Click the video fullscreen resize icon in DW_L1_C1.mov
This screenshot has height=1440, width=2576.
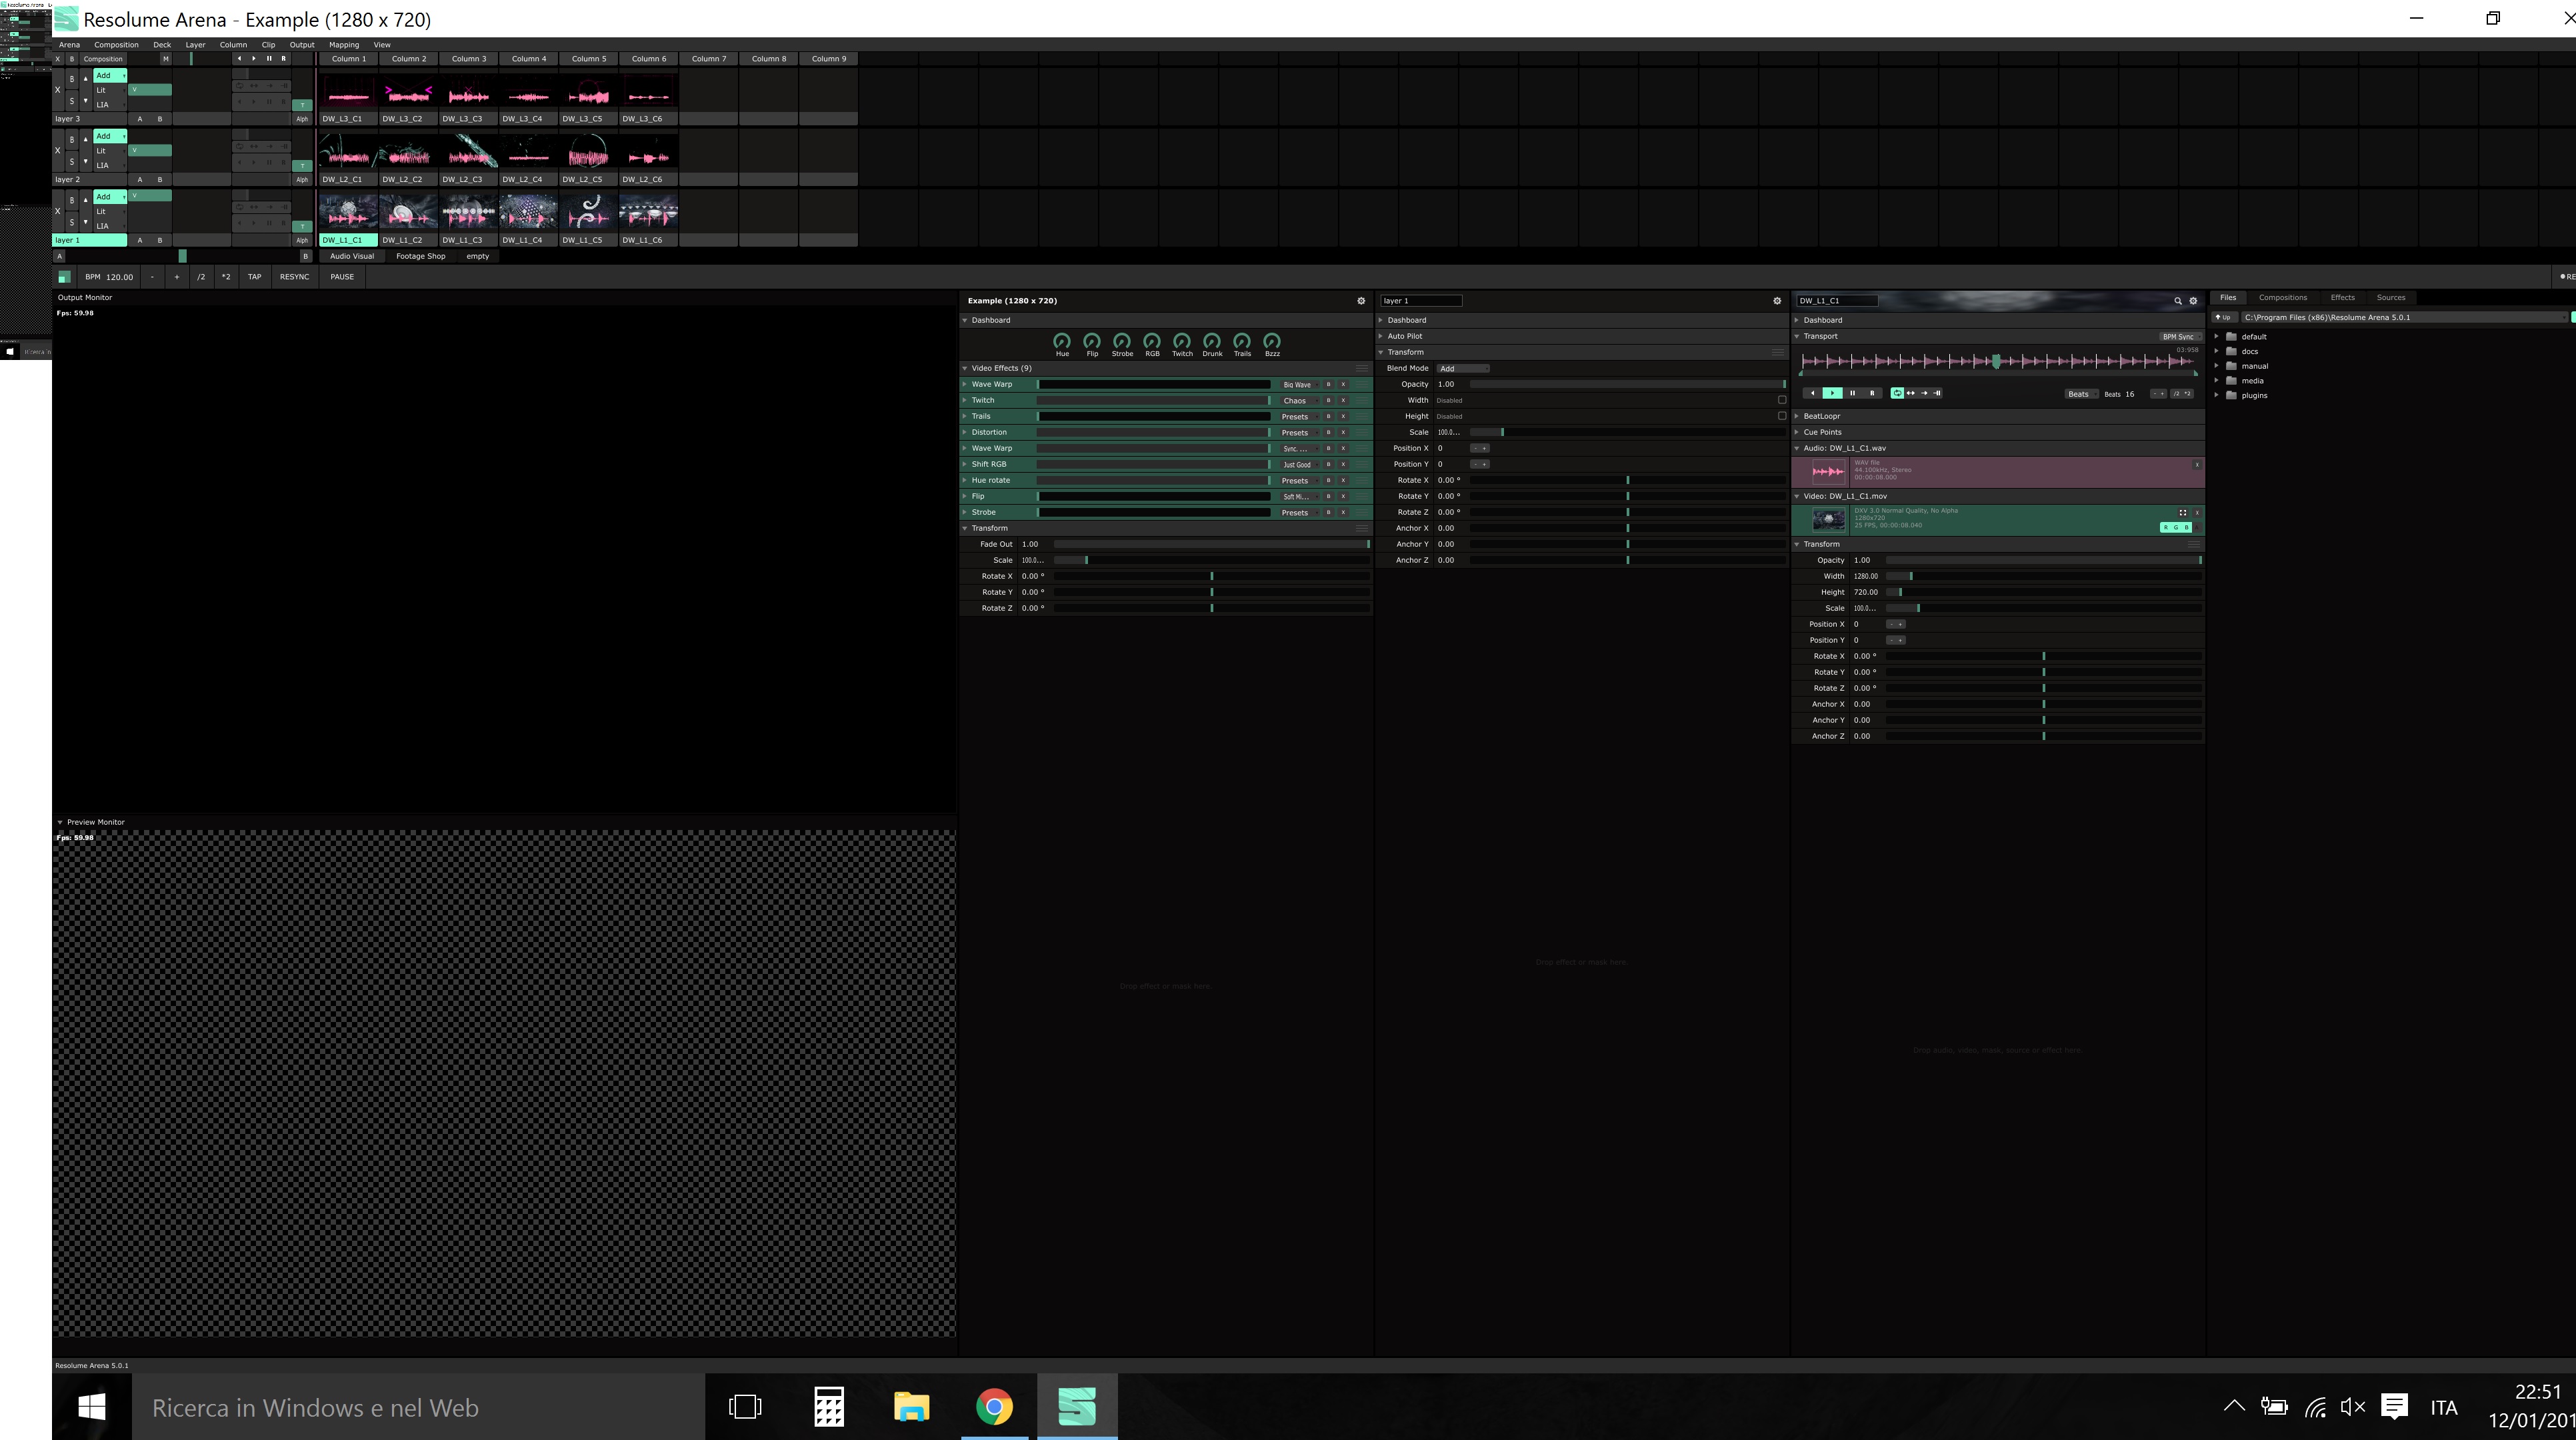pos(2183,512)
